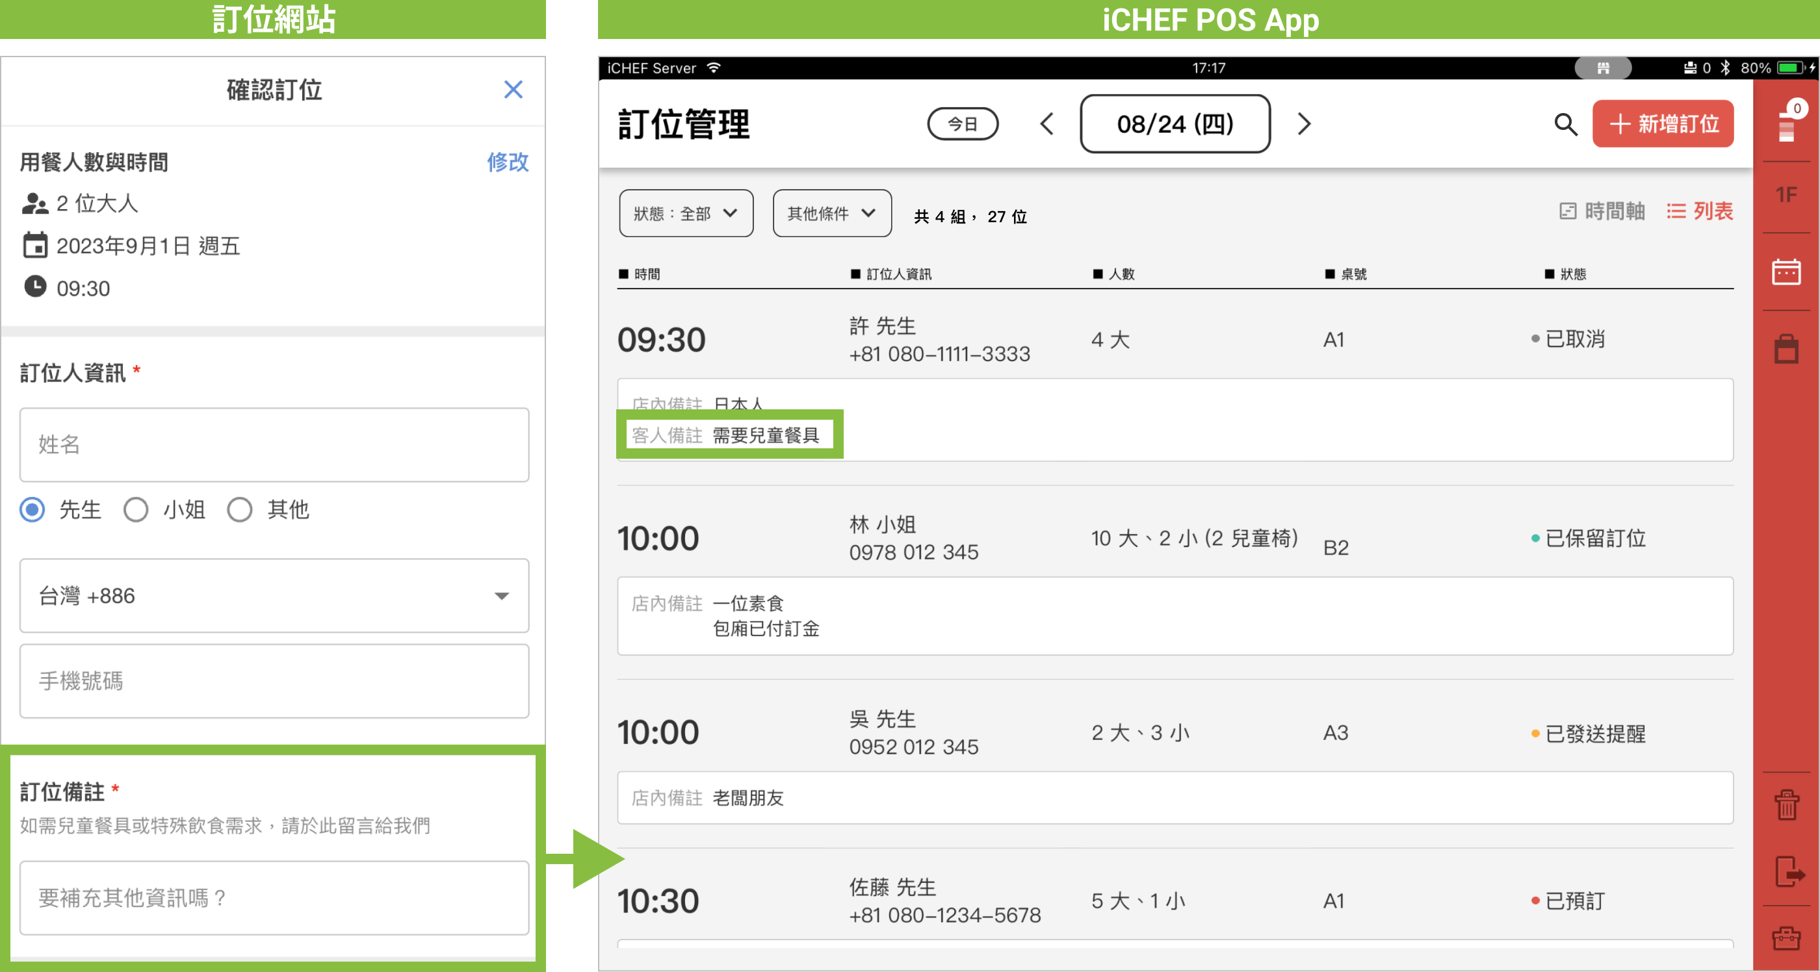This screenshot has width=1820, height=972.
Task: Open the 其他條件 dropdown
Action: pos(831,213)
